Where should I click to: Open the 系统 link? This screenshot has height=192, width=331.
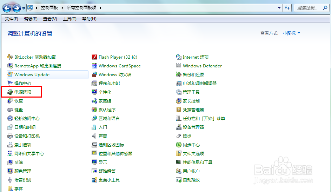(x=19, y=163)
